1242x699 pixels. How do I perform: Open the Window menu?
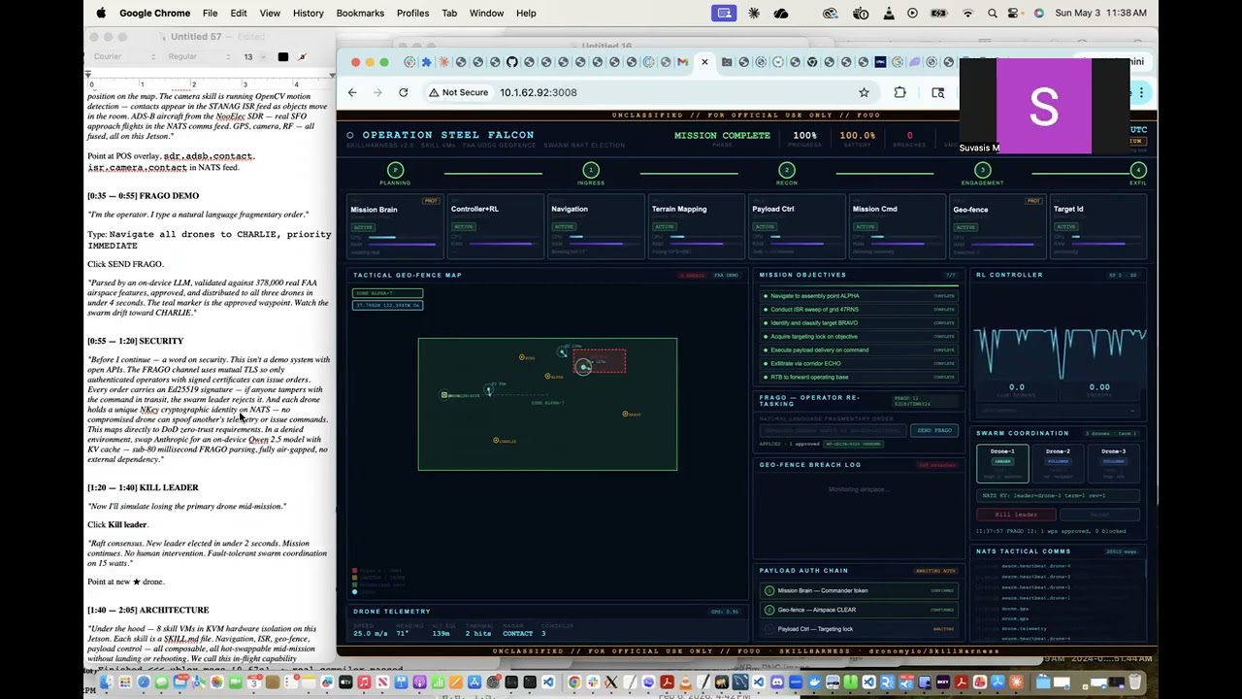[486, 13]
